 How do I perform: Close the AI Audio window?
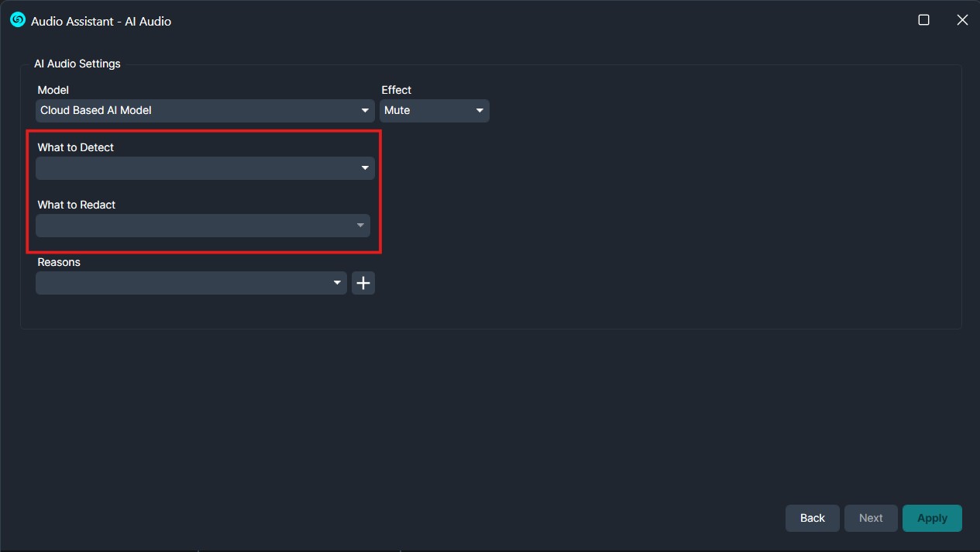(x=962, y=20)
